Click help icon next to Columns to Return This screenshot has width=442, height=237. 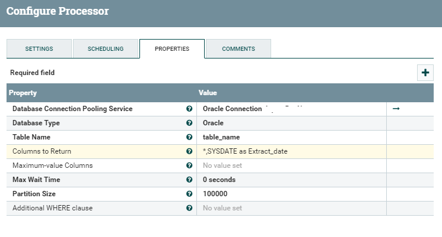pos(189,151)
